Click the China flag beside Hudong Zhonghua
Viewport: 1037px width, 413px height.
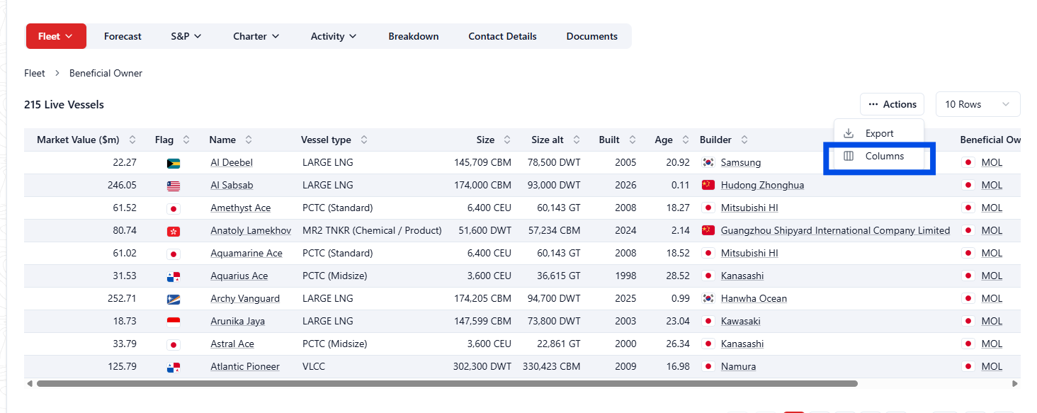coord(708,185)
